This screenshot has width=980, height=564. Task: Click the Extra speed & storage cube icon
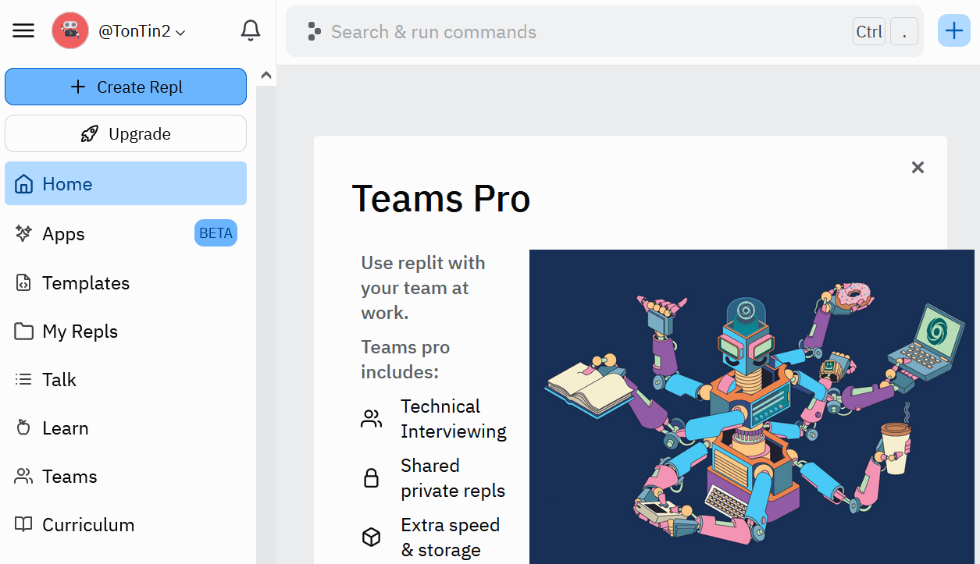372,537
